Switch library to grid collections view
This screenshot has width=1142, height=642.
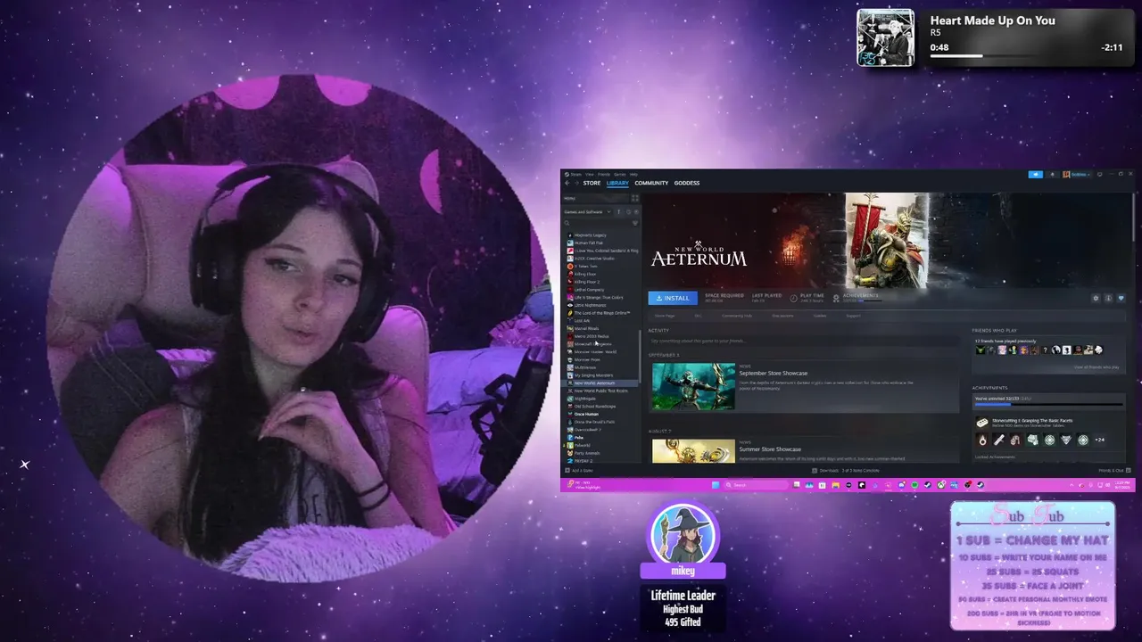[635, 198]
